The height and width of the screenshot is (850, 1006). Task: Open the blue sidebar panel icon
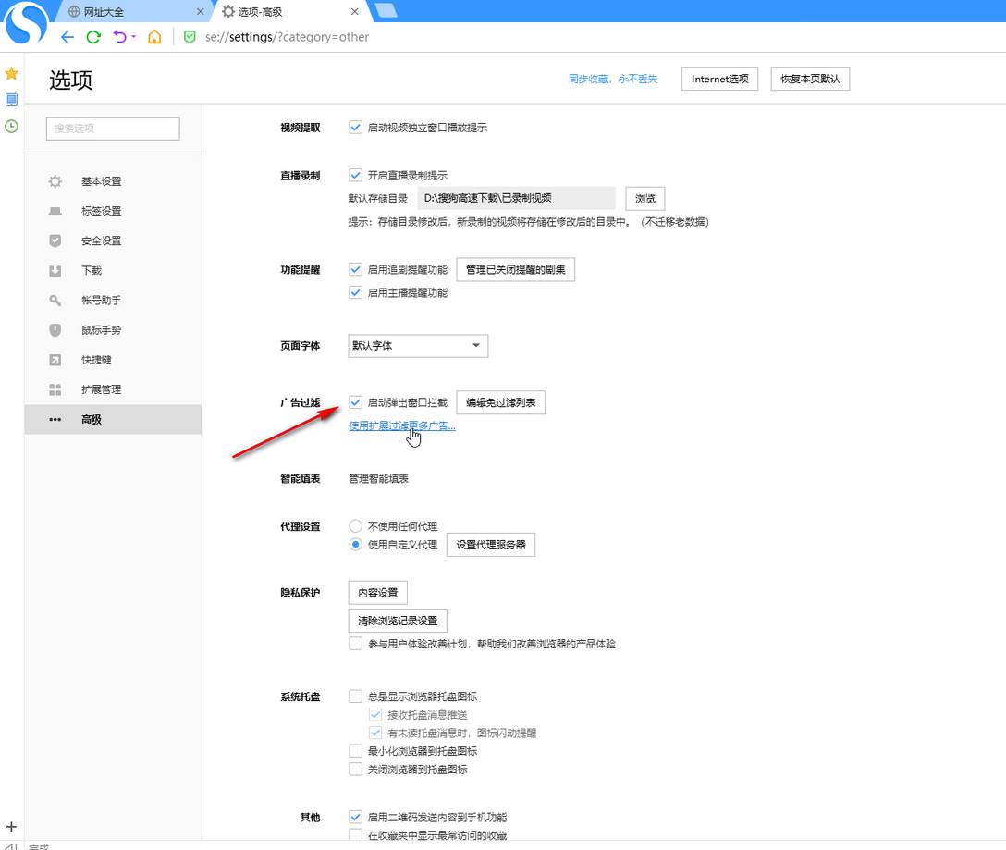click(11, 100)
